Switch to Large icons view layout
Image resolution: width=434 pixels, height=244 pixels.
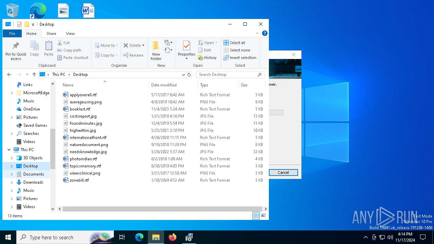263,216
